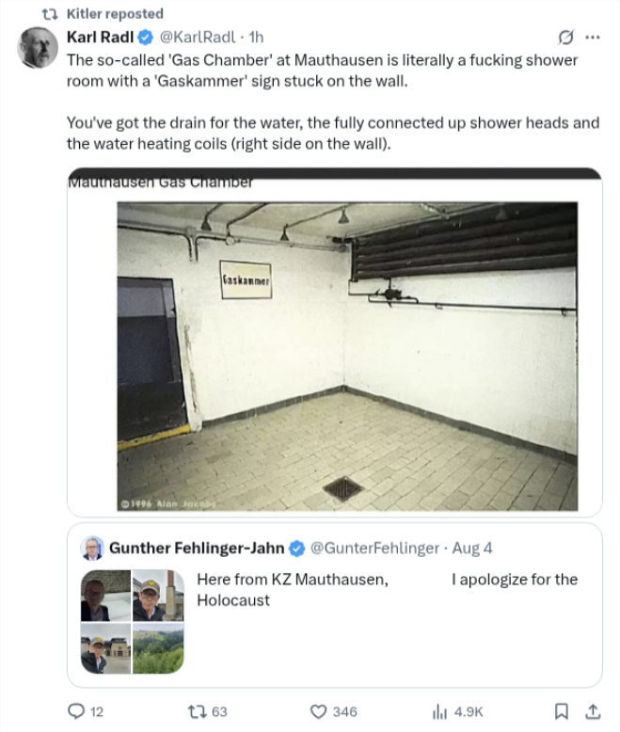Screen dimensions: 620x732
Task: Click the verified badge beside Gunther Fehlinger-Jahn
Action: [x=296, y=548]
